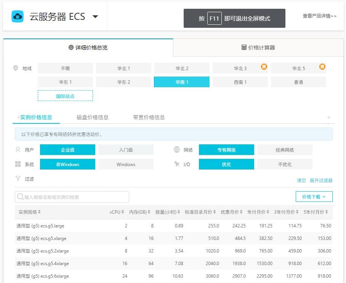This screenshot has width=346, height=283.
Task: Click the ecs.g5.xlarge instance row name
Action: click(42, 238)
